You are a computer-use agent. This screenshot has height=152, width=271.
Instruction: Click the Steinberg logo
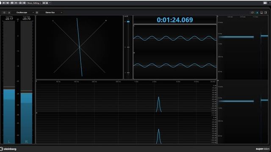pos(8,149)
